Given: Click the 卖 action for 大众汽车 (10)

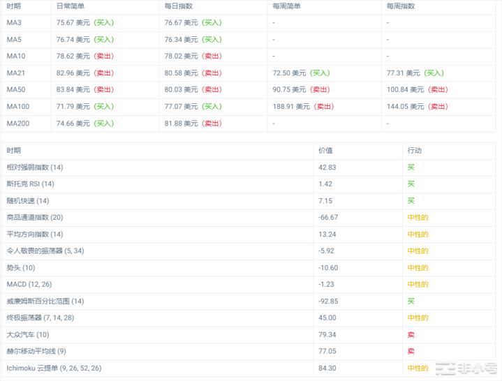Looking at the screenshot, I should point(411,335).
